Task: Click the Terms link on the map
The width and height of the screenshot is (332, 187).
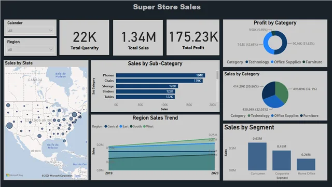Action: [x=77, y=176]
